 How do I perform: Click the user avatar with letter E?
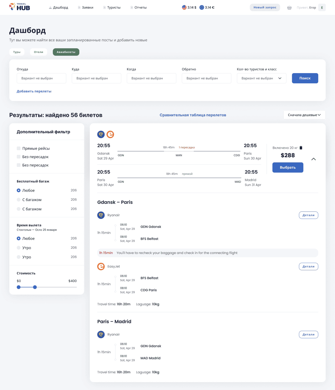point(322,8)
